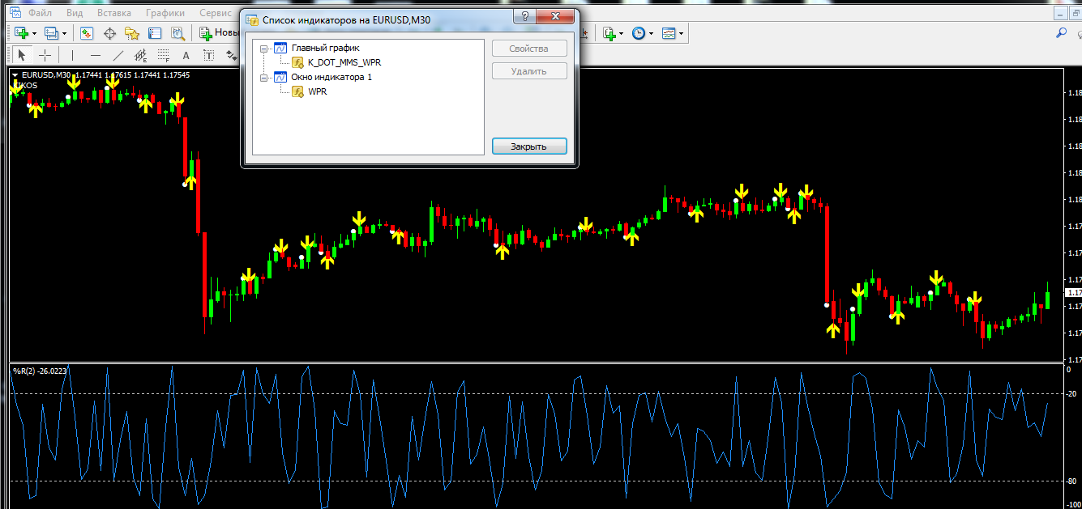Select the WPR indicator entry
The height and width of the screenshot is (509, 1082).
318,91
